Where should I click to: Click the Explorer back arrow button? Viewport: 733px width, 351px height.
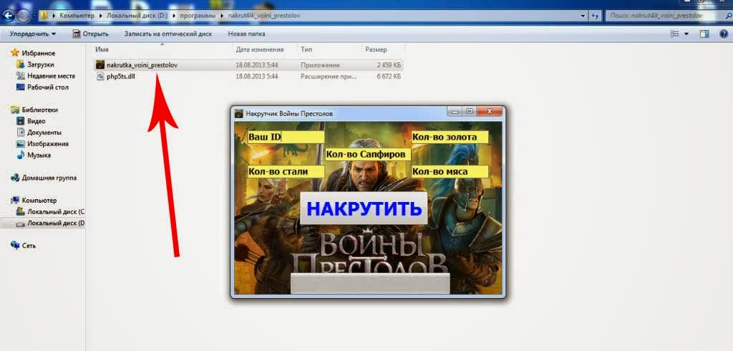click(x=8, y=16)
